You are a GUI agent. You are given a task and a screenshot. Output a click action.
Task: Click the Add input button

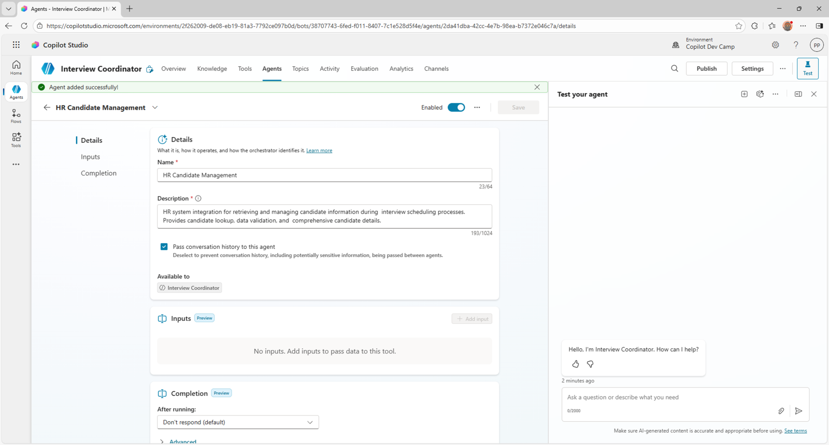(472, 319)
